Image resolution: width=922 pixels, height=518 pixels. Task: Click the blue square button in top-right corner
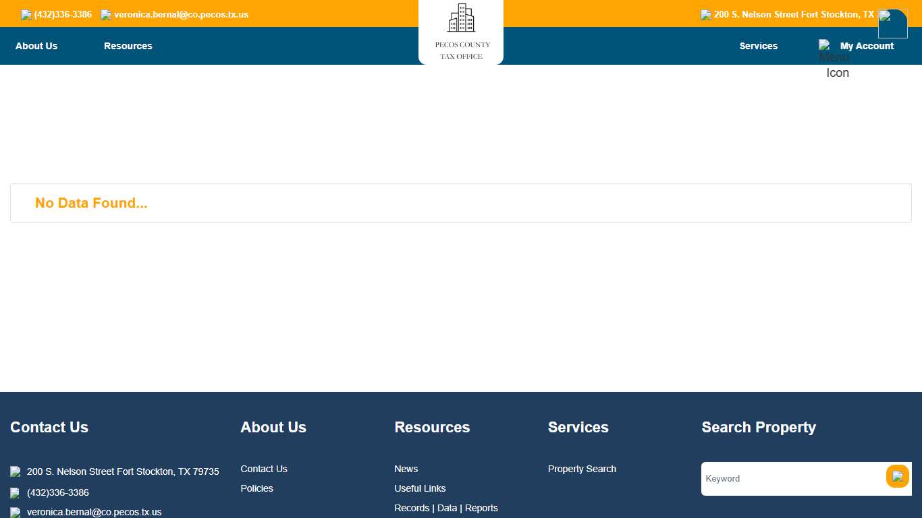[x=892, y=24]
